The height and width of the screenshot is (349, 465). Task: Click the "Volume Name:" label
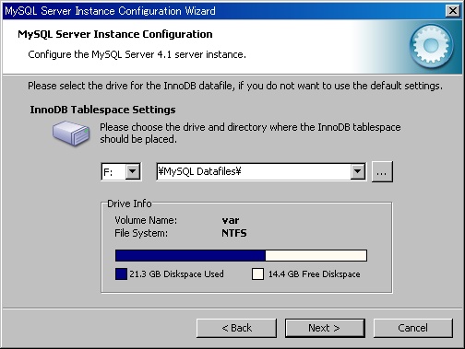[x=146, y=220]
